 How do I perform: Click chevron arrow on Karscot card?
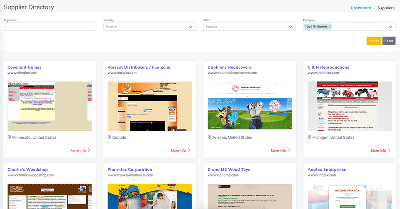[190, 150]
